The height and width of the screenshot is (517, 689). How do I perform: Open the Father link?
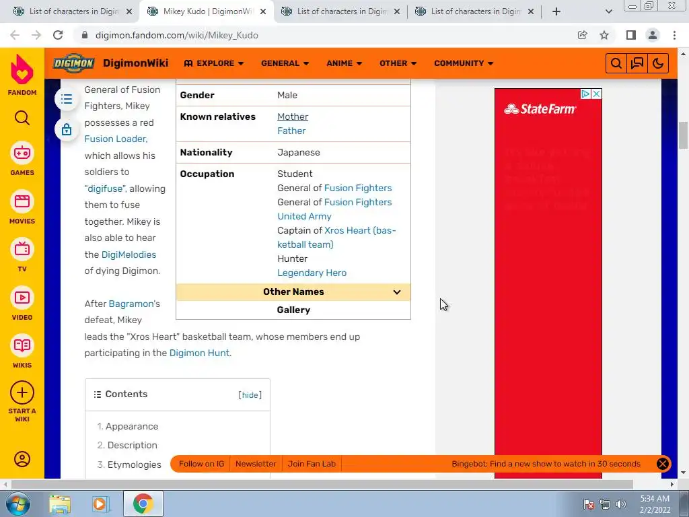(x=291, y=131)
